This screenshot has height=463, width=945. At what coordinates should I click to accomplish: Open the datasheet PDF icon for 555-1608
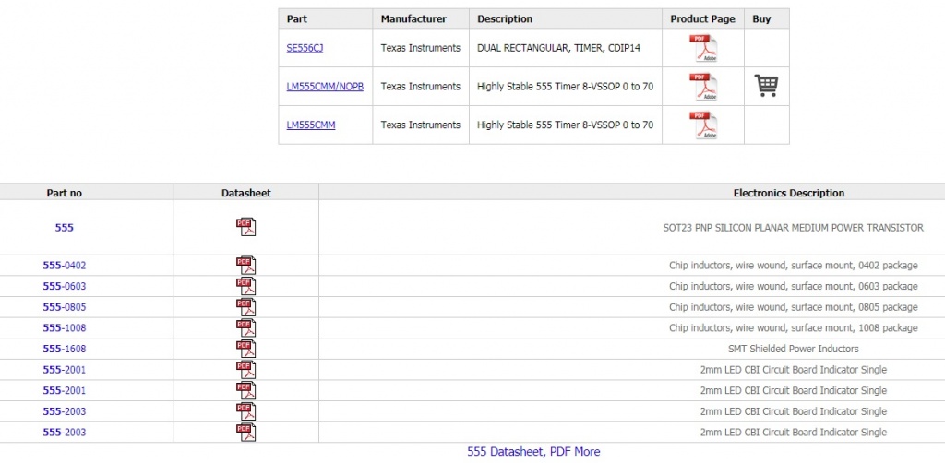245,349
